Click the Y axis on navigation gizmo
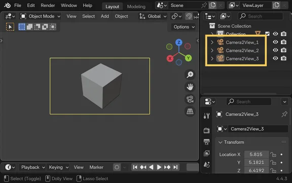The width and height of the screenshot is (292, 183). 188,58
